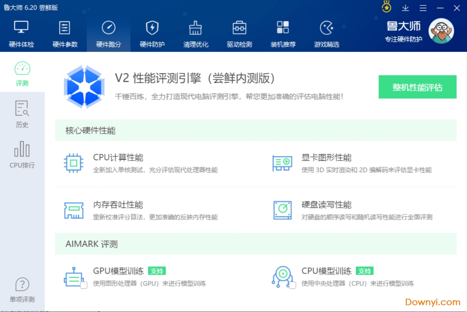Screen dimensions: 467x312
Task: Switch to the 硬件跑分 tab
Action: click(x=109, y=33)
